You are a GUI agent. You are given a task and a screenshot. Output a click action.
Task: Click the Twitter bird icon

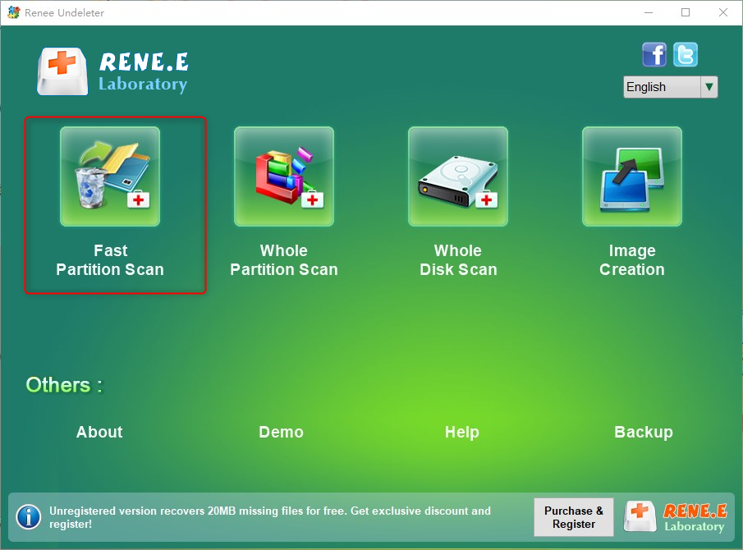pyautogui.click(x=686, y=55)
